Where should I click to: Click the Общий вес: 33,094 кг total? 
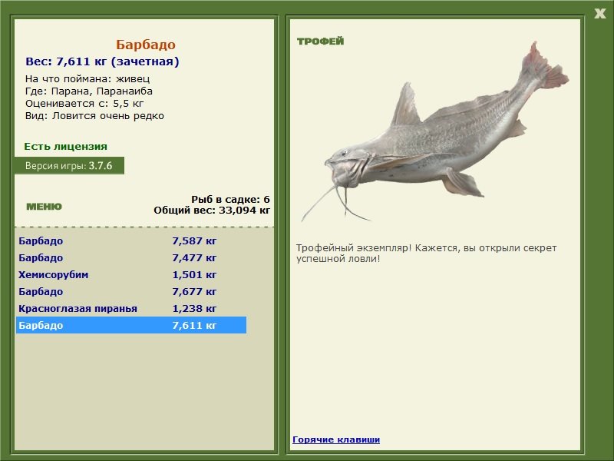tap(212, 210)
